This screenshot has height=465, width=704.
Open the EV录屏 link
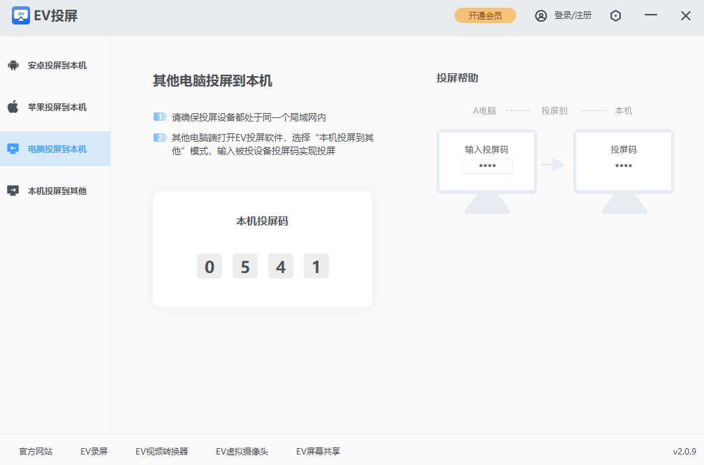click(x=94, y=452)
